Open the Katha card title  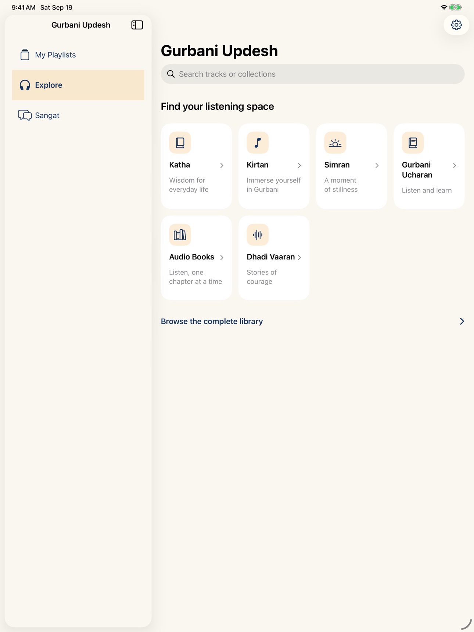pyautogui.click(x=180, y=165)
